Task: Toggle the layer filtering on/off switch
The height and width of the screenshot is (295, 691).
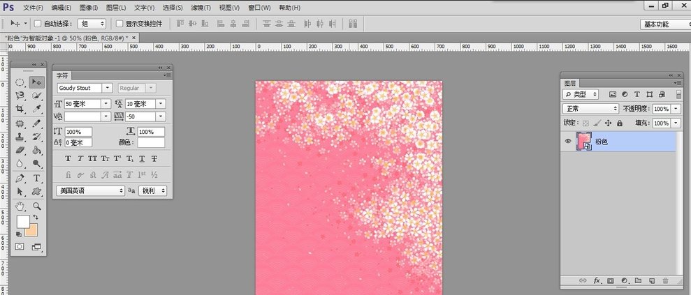Action: (678, 94)
